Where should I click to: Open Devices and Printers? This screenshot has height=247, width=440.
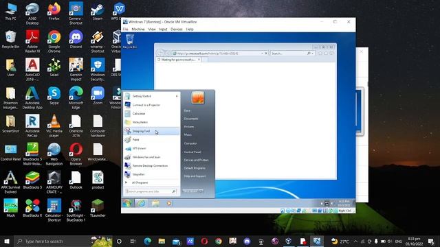pyautogui.click(x=196, y=160)
